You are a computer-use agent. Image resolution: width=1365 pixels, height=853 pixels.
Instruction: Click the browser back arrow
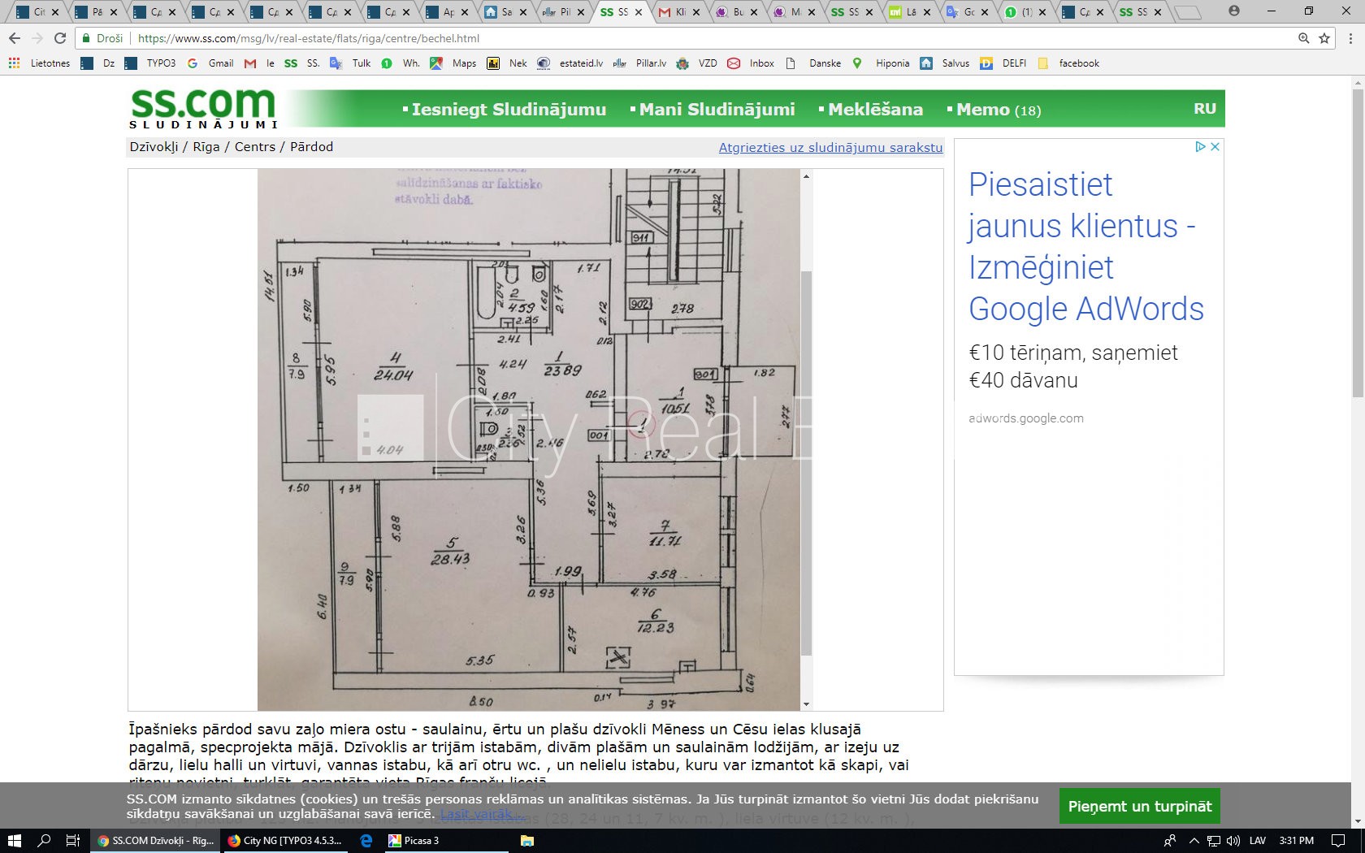(15, 38)
